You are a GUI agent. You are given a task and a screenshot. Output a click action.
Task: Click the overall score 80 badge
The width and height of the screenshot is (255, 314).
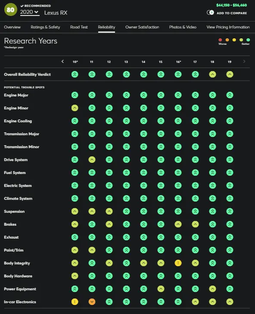coord(11,9)
